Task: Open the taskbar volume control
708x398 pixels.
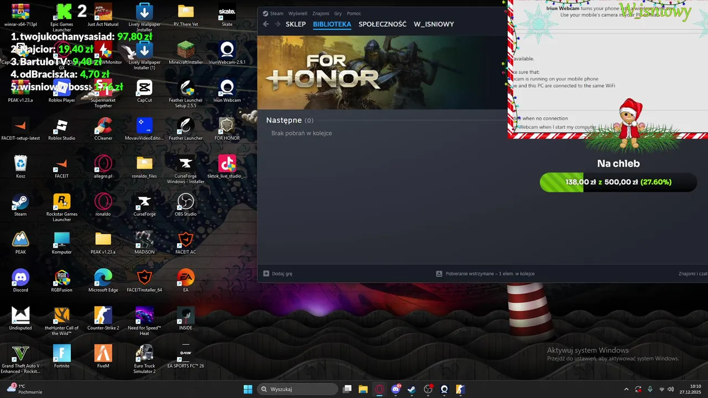Action: 671,389
